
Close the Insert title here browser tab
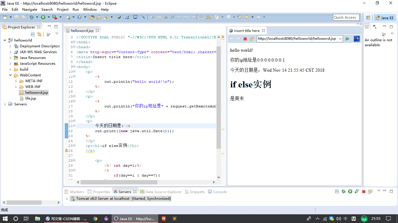[263, 30]
